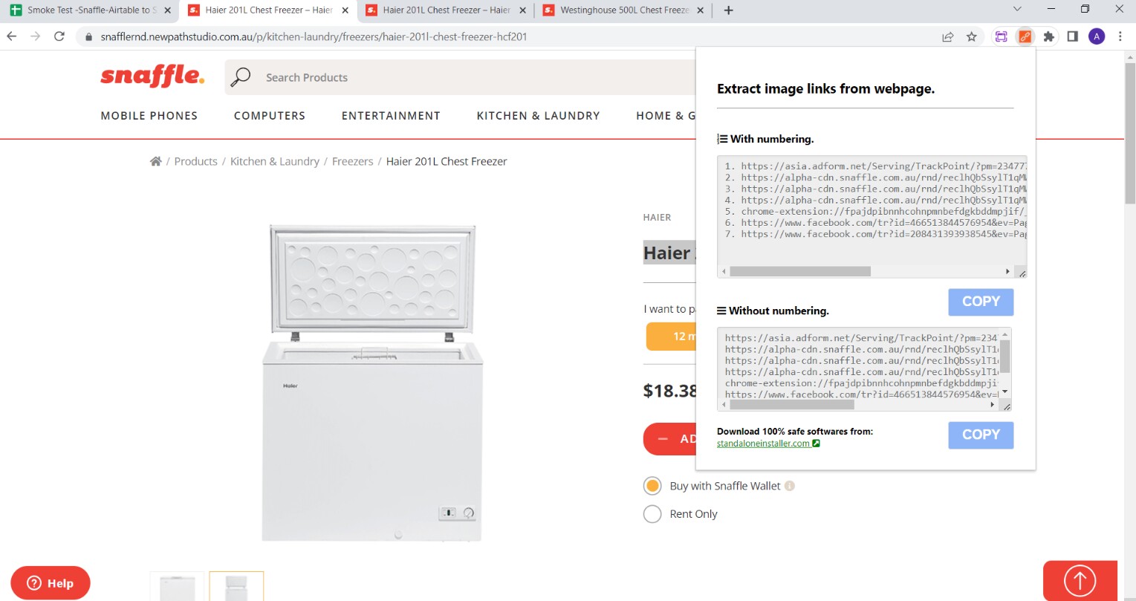Close the Smoke Test tab
The image size is (1136, 601).
click(x=167, y=10)
